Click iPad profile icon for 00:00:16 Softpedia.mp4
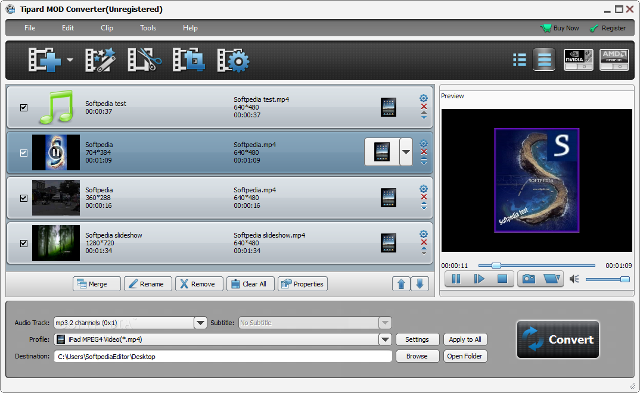 tap(388, 198)
